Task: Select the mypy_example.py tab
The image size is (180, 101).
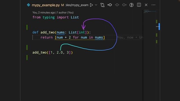Action: coord(46,5)
